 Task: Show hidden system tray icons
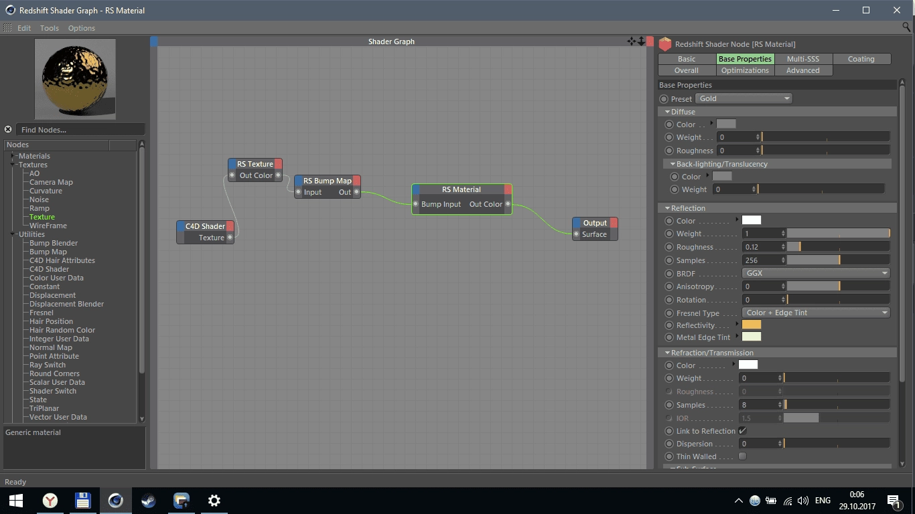pos(739,501)
